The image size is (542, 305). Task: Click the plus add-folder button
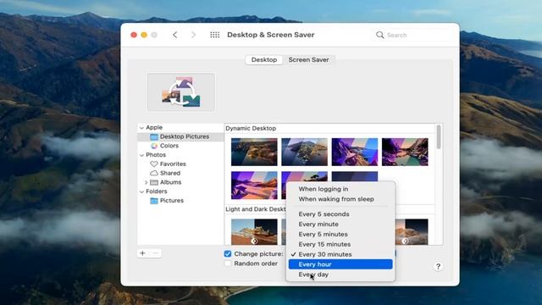coord(142,253)
